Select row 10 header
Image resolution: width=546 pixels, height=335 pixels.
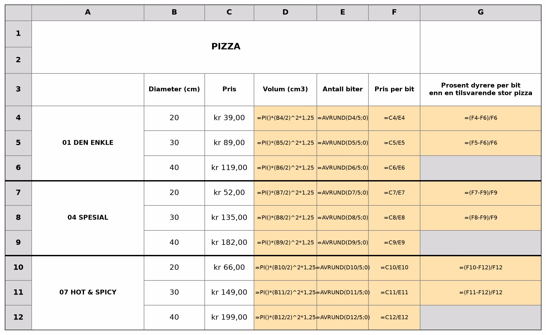coord(18,268)
